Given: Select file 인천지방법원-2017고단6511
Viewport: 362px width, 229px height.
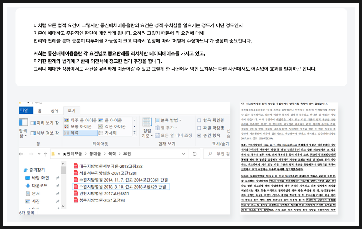Looking at the screenshot, I should click(x=101, y=194).
